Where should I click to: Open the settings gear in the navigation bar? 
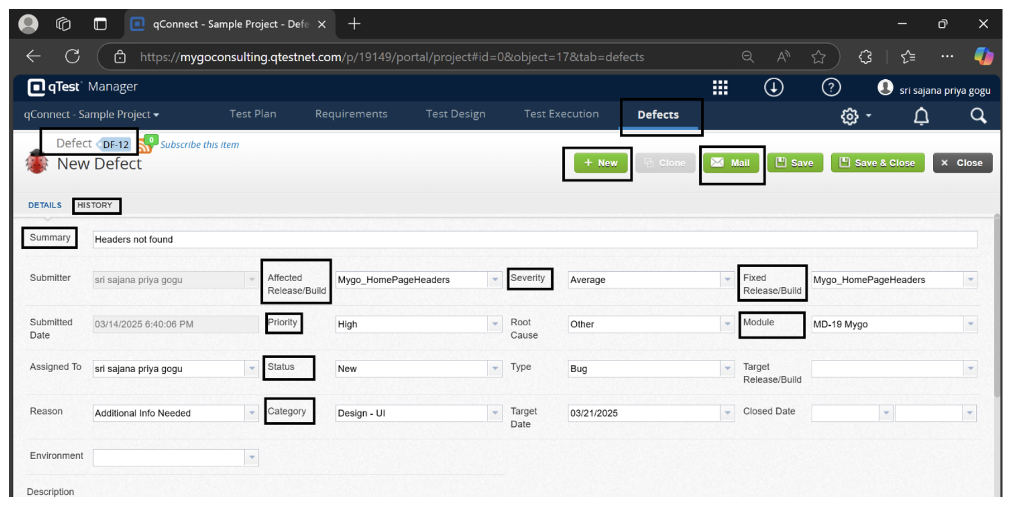pos(850,115)
